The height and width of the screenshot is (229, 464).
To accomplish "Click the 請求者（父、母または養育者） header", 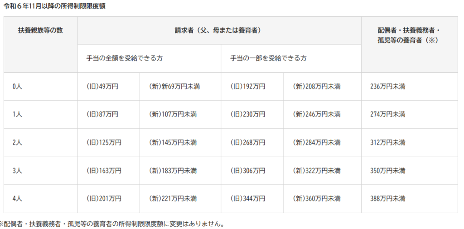I will click(218, 30).
